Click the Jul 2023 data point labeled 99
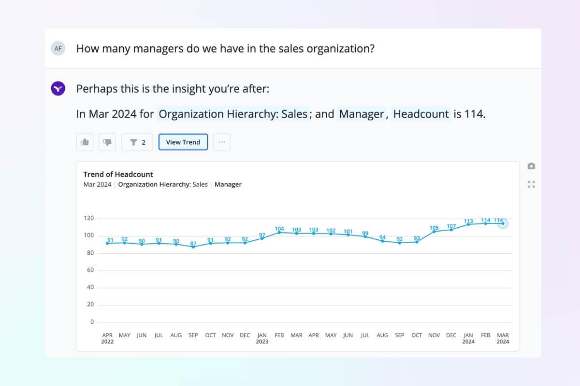The width and height of the screenshot is (580, 386). point(365,236)
